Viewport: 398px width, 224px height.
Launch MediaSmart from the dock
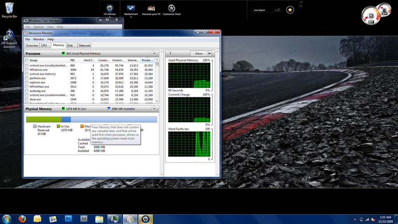131,9
